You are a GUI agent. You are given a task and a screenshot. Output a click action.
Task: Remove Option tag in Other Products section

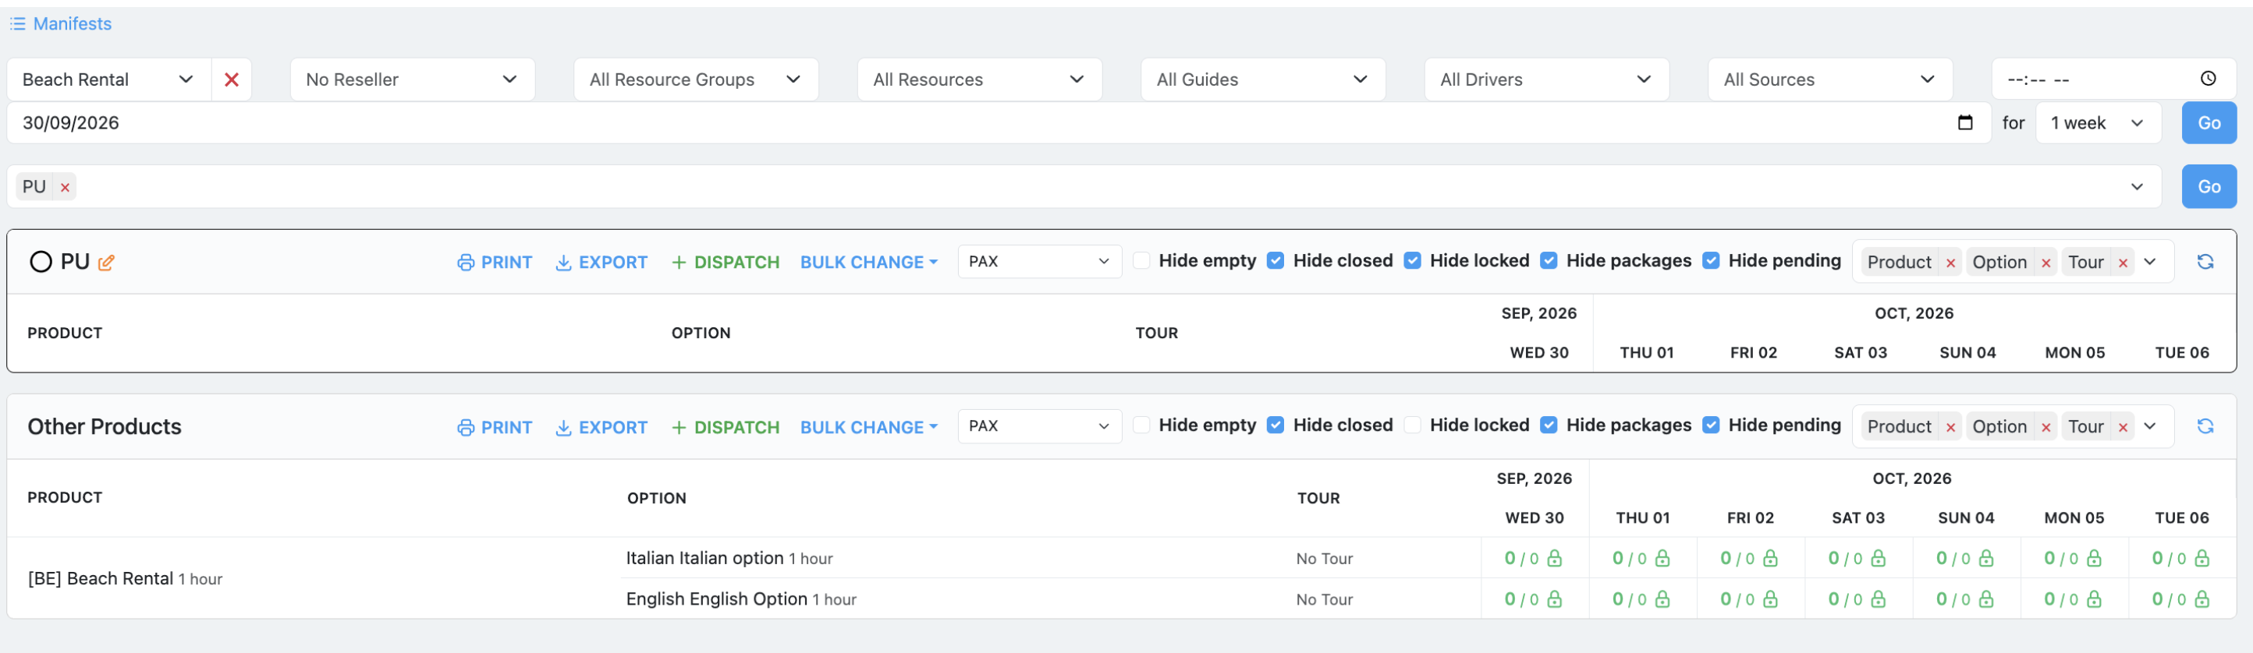click(2045, 426)
